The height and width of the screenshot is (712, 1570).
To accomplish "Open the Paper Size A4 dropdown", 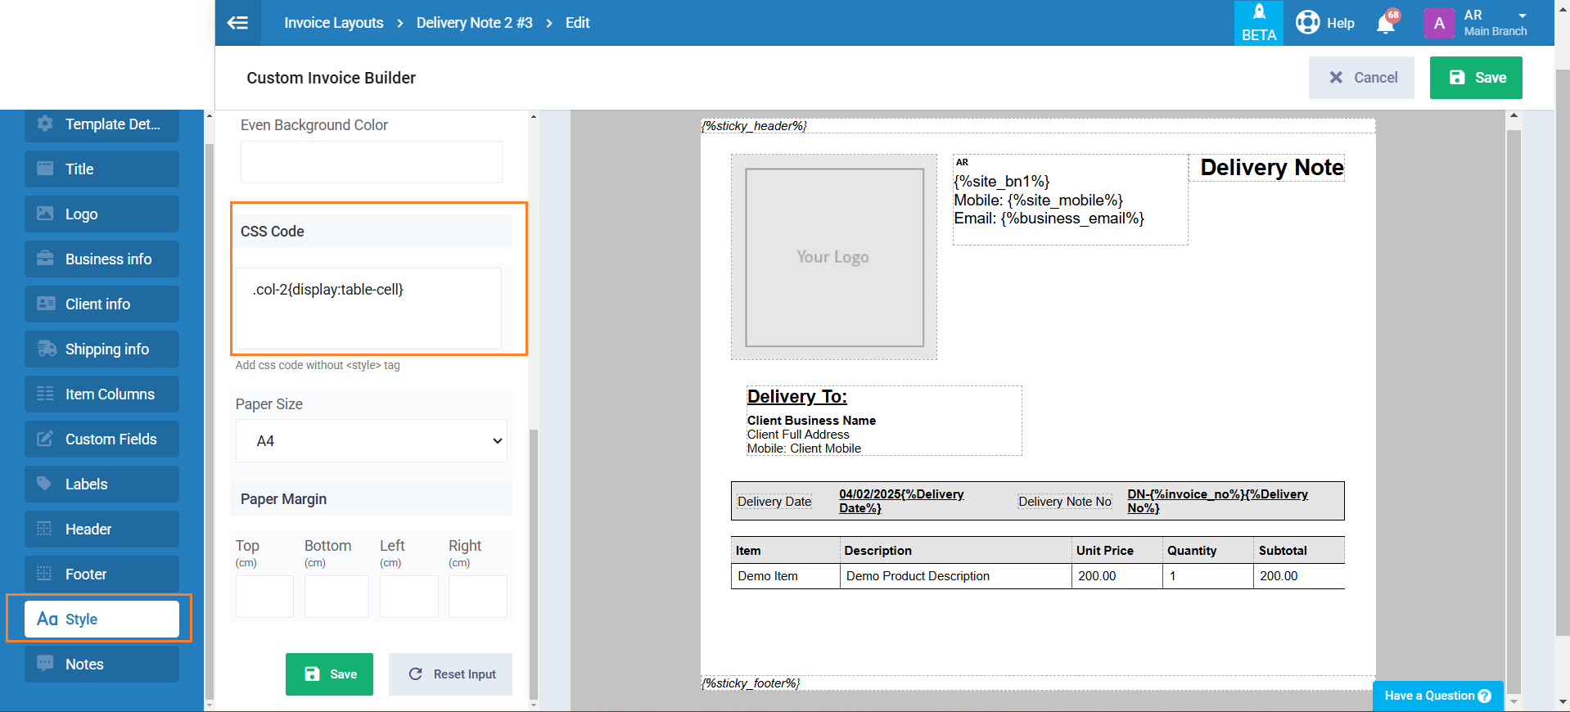I will (x=372, y=441).
